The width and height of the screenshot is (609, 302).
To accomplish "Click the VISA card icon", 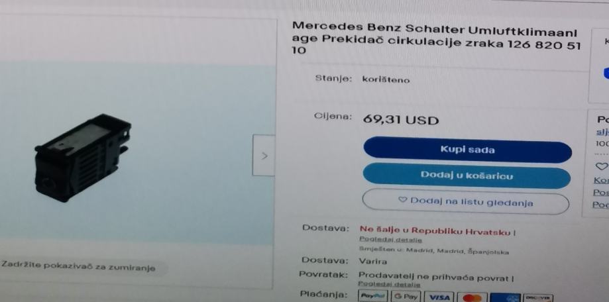I will (439, 298).
